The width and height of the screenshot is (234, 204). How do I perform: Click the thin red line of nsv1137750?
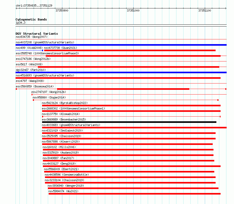(x=131, y=117)
